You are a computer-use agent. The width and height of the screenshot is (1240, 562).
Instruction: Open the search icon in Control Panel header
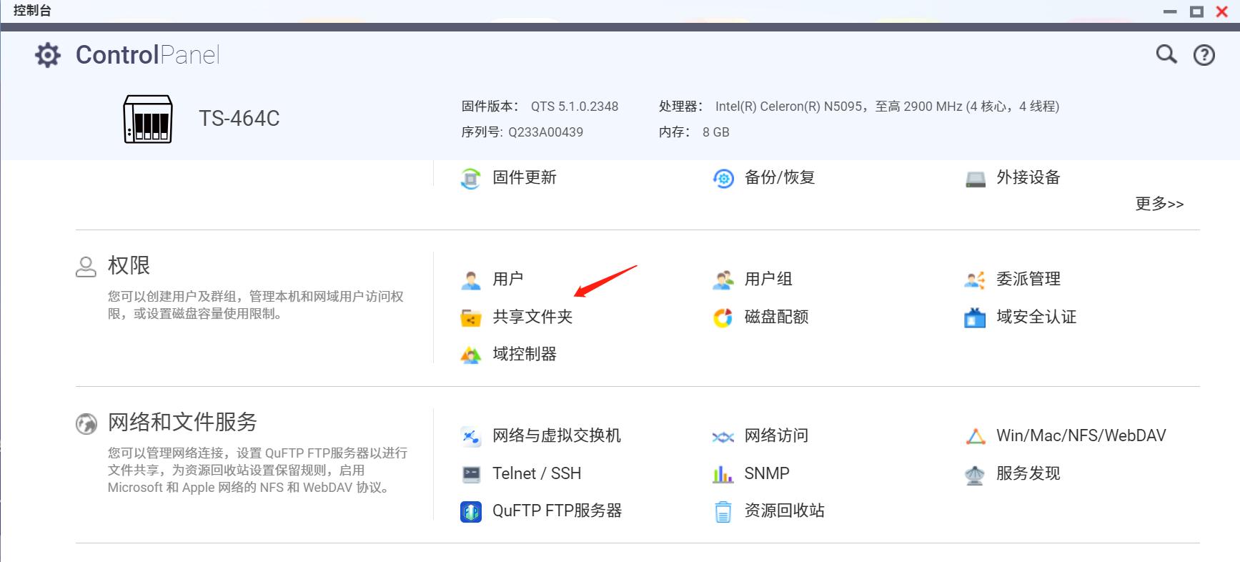(1166, 54)
